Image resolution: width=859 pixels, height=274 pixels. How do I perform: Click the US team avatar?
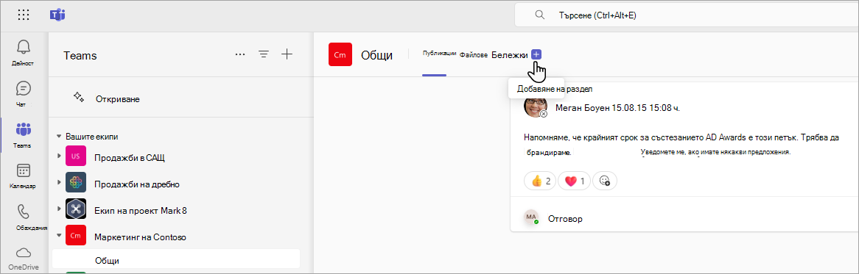pos(76,157)
